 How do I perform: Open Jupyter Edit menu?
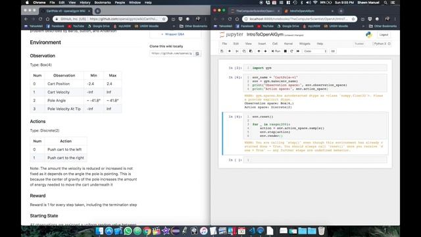click(x=236, y=43)
